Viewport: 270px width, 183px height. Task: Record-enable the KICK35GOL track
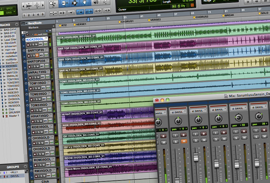coord(28,45)
